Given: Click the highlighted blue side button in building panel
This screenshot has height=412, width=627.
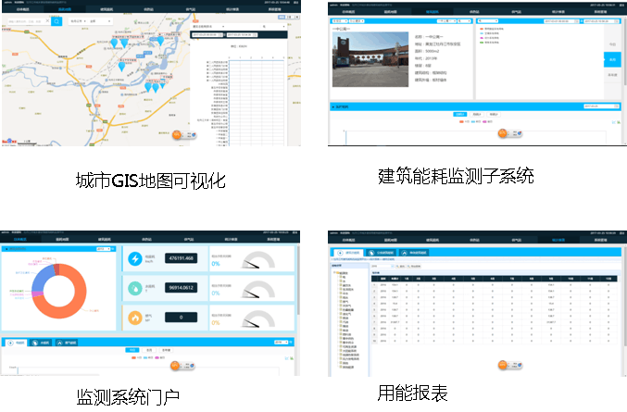Looking at the screenshot, I should (x=612, y=59).
